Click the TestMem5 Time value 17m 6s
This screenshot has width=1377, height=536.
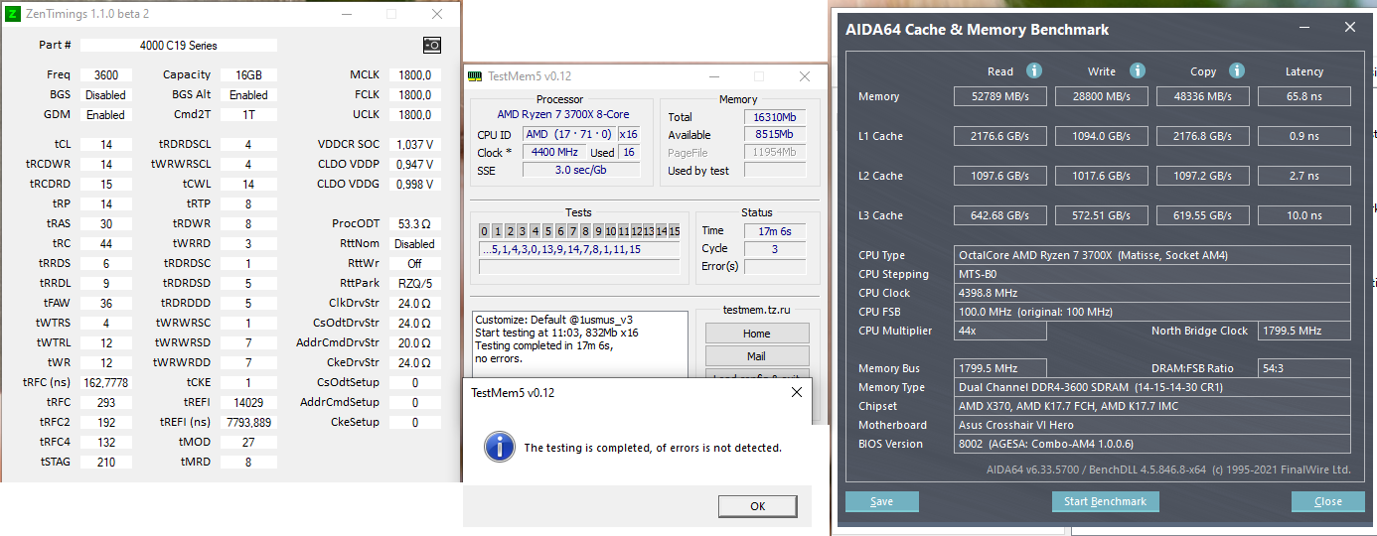pyautogui.click(x=774, y=230)
